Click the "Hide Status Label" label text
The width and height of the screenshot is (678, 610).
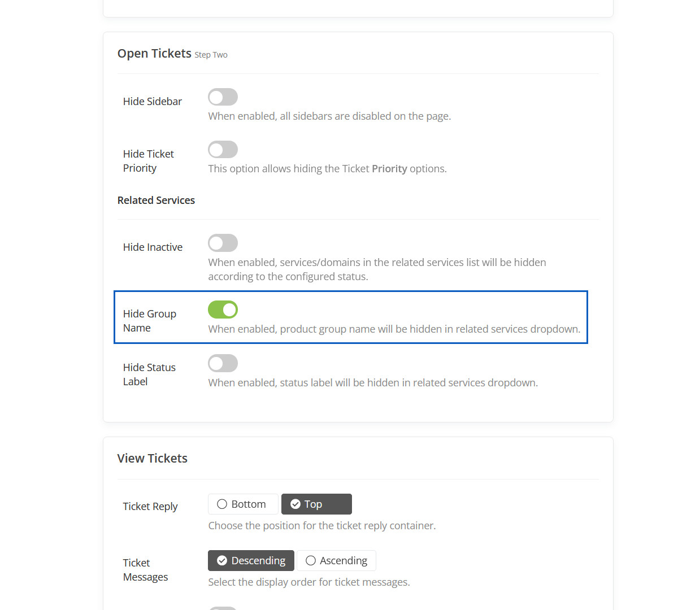pos(149,374)
